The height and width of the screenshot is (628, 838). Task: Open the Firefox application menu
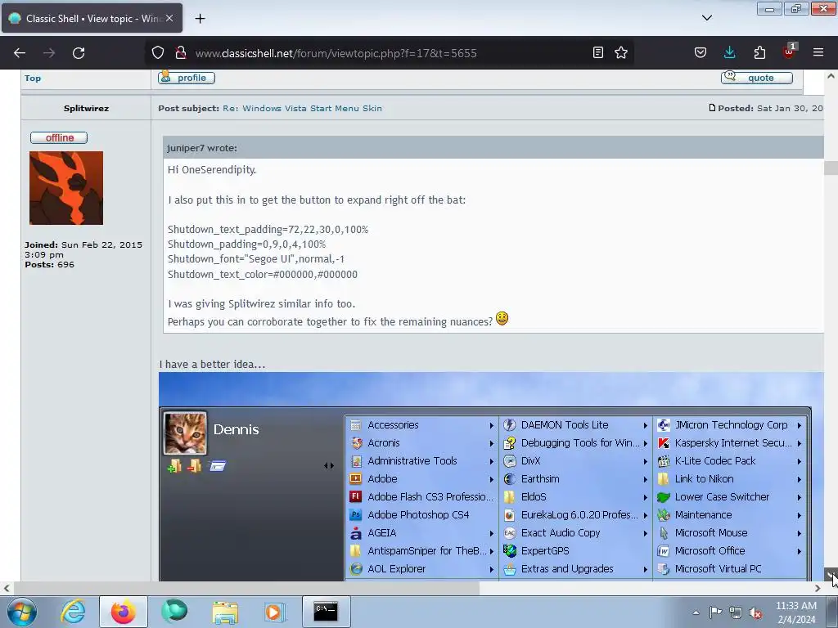(x=818, y=52)
